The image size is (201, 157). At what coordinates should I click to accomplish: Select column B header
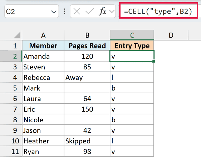pos(87,35)
